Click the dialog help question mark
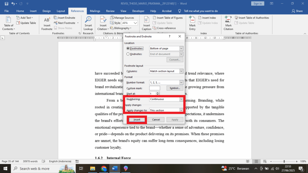The width and height of the screenshot is (308, 173). click(170, 36)
